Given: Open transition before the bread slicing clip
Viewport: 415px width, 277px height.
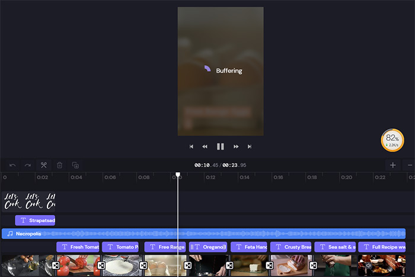Looking at the screenshot, I should coord(269,265).
